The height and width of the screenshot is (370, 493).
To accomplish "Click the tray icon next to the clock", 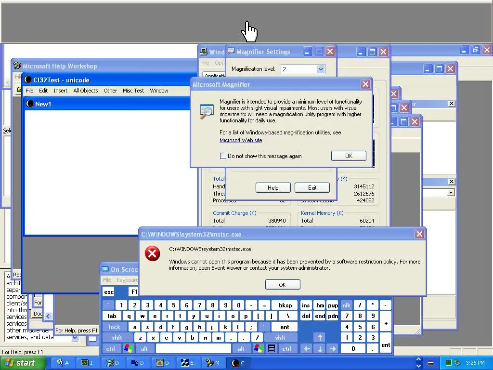I will tap(457, 363).
